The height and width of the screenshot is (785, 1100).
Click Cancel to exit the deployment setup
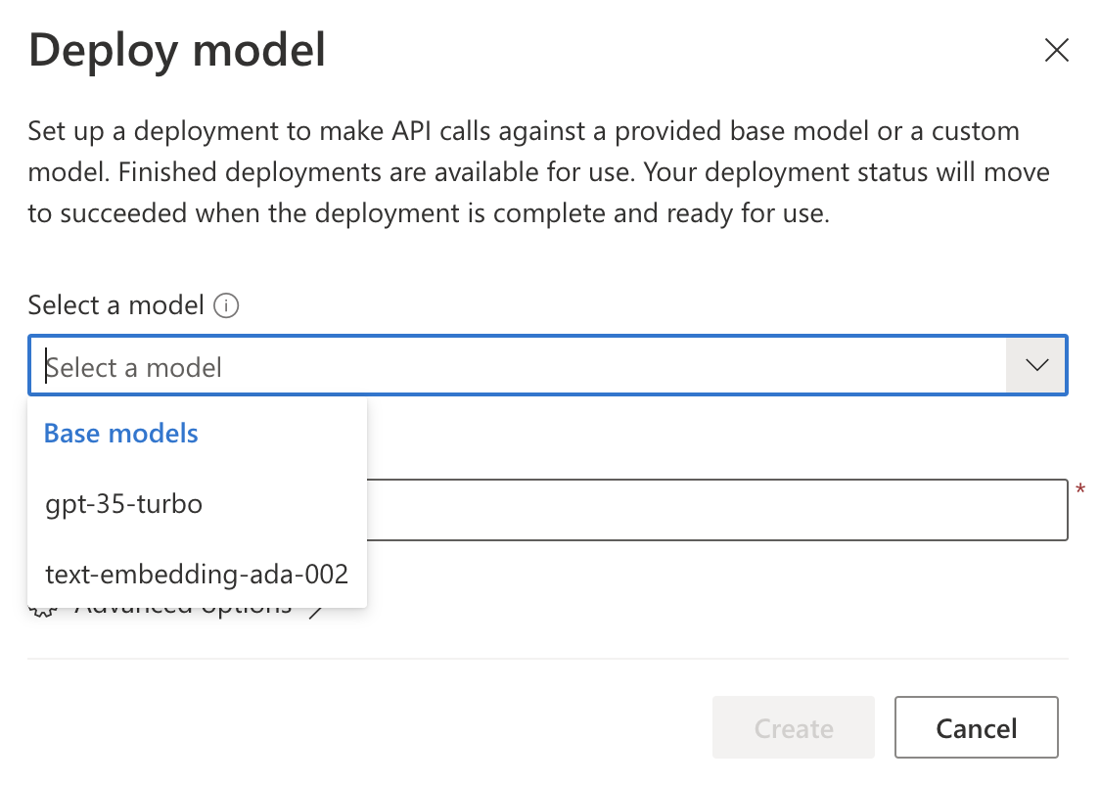(x=976, y=727)
